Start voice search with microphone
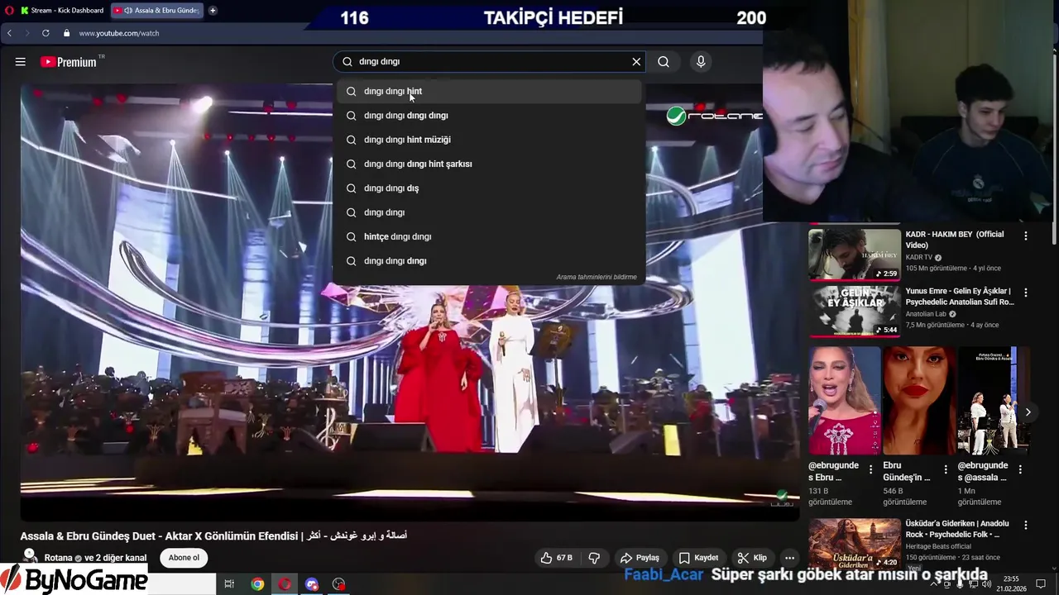Screen dimensions: 1059x595 [x=701, y=62]
